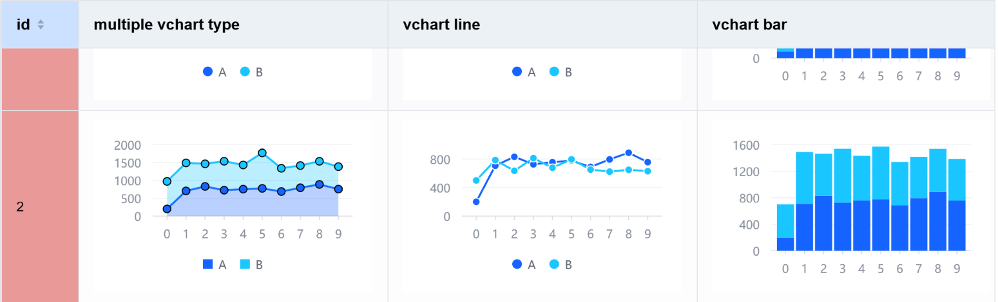Viewport: 998px width, 302px height.
Task: Click the id column header label
Action: (23, 25)
